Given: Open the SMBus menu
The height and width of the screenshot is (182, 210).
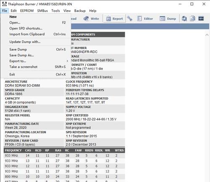Looking at the screenshot, I should (x=42, y=11).
